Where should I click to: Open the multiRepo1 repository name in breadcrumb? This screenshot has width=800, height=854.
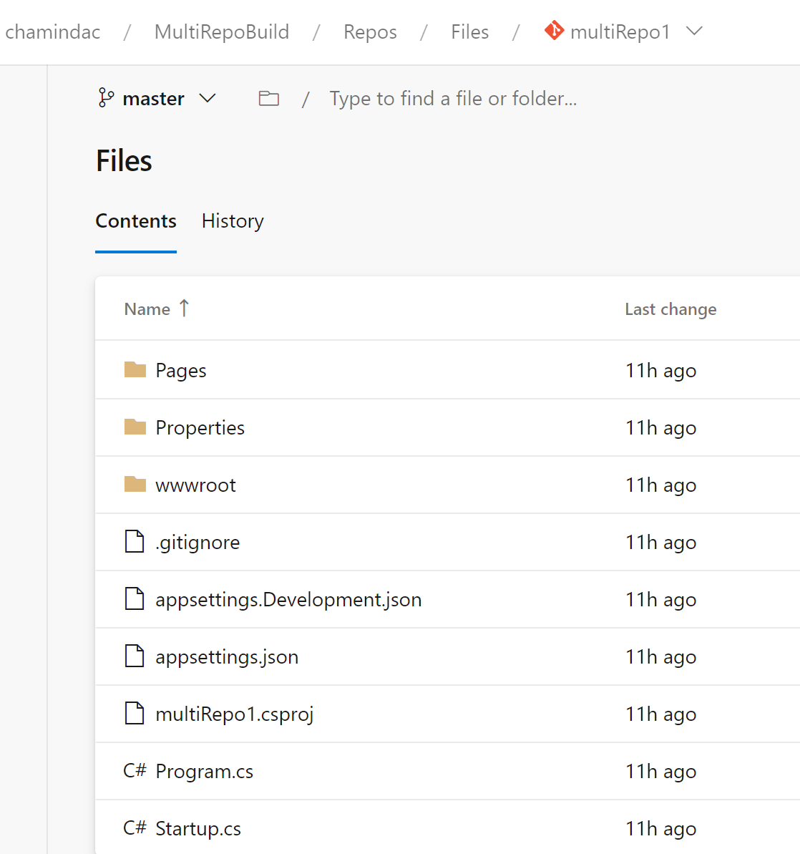[x=620, y=31]
